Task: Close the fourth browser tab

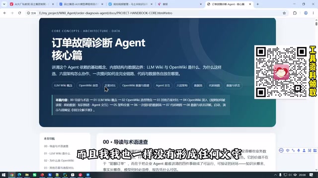Action: pos(201,4)
